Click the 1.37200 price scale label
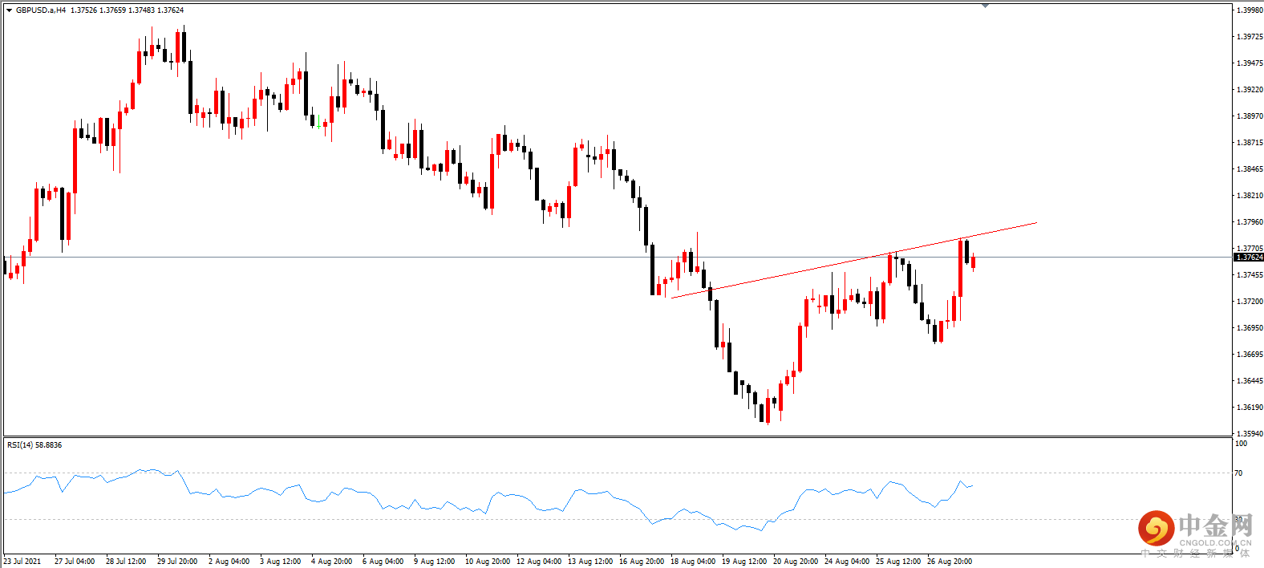The height and width of the screenshot is (568, 1264). (1250, 302)
